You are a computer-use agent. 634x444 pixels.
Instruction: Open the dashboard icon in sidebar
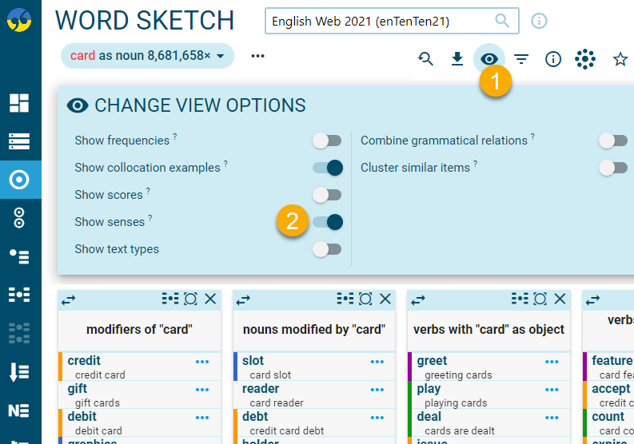point(19,103)
